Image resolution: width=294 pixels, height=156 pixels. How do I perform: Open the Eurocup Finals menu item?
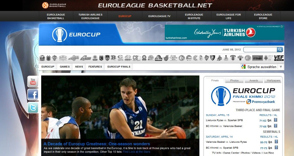[x=119, y=67]
